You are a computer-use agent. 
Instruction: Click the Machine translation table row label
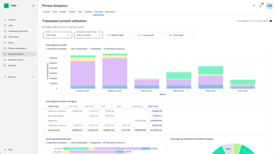[x=57, y=111]
